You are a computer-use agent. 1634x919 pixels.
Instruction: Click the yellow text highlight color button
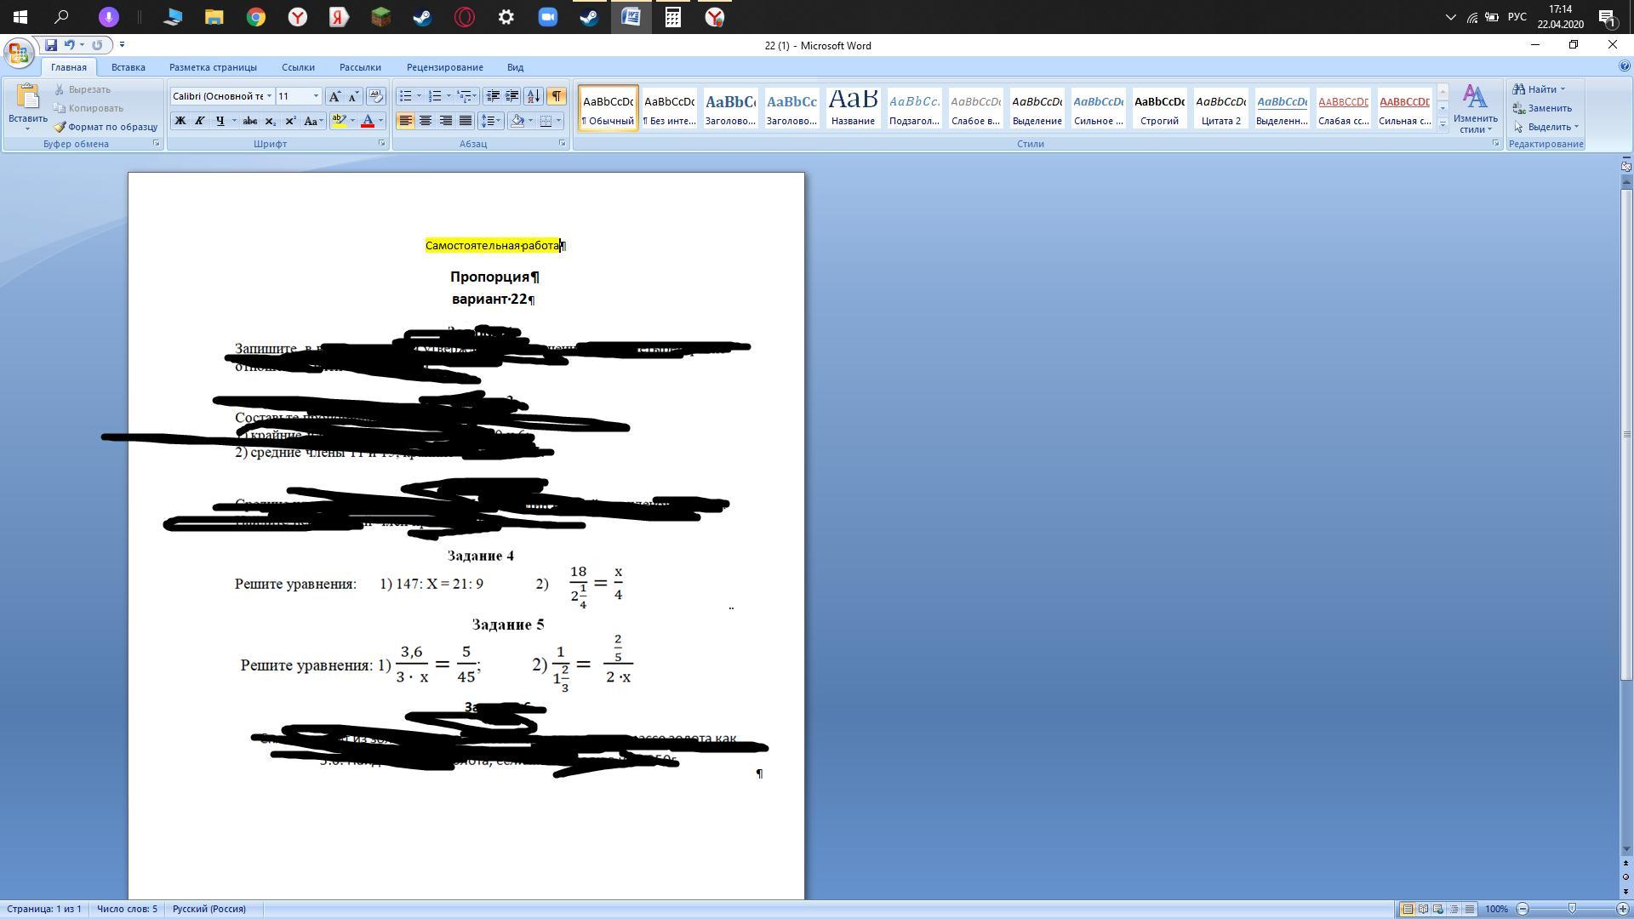[x=339, y=121]
